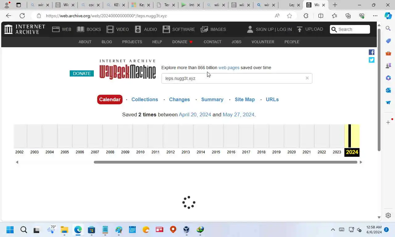This screenshot has width=395, height=237.
Task: Open Tab actions menu
Action: click(19, 5)
